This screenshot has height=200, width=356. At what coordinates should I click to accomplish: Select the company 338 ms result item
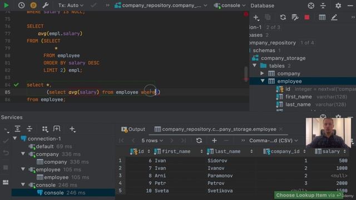tap(62, 162)
